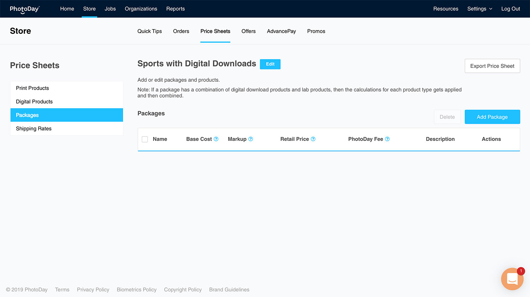This screenshot has width=530, height=297.
Task: Click the 'Add or edit packages and products.' text
Action: (x=179, y=80)
